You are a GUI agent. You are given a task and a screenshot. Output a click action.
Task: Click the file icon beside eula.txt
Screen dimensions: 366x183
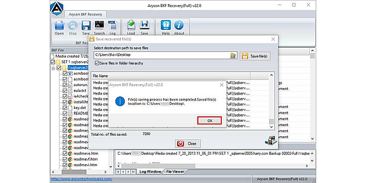click(x=70, y=91)
